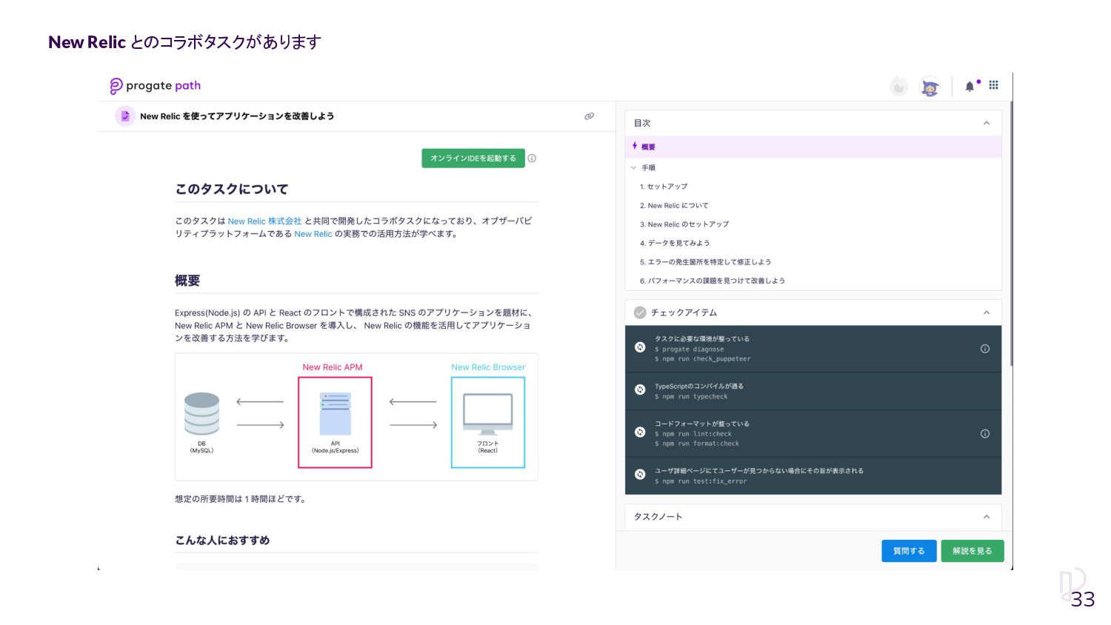Click status icon for user detail page check
The width and height of the screenshot is (1111, 625).
coord(640,475)
